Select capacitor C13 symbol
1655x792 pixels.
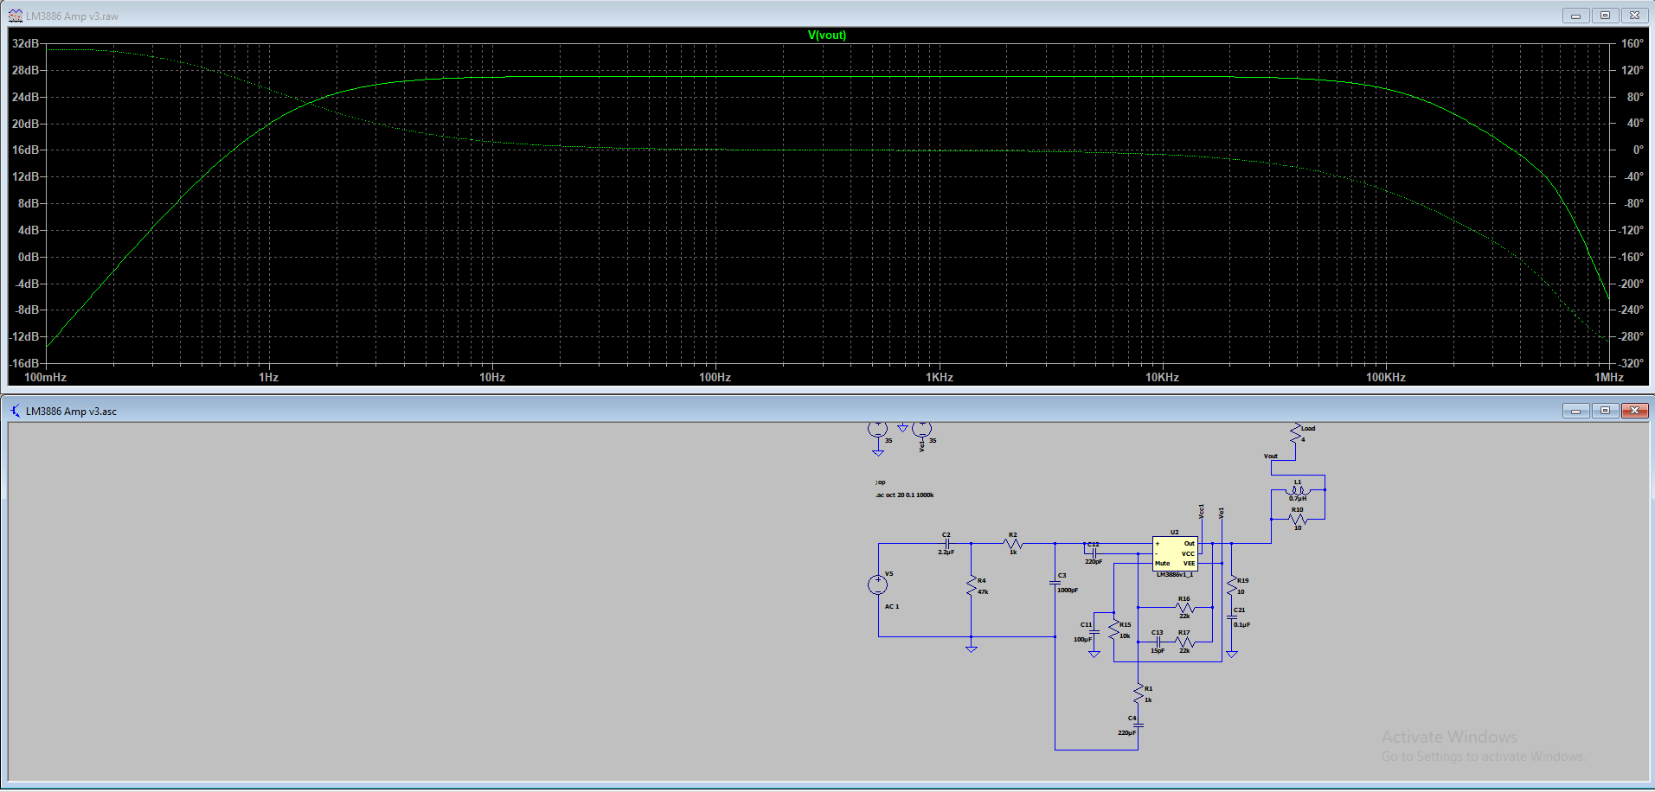pos(1158,642)
